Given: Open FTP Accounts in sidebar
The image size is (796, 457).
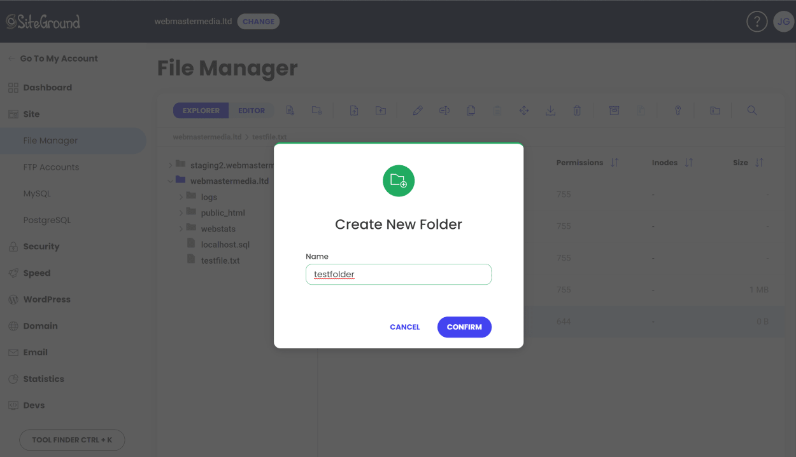Looking at the screenshot, I should (x=51, y=167).
